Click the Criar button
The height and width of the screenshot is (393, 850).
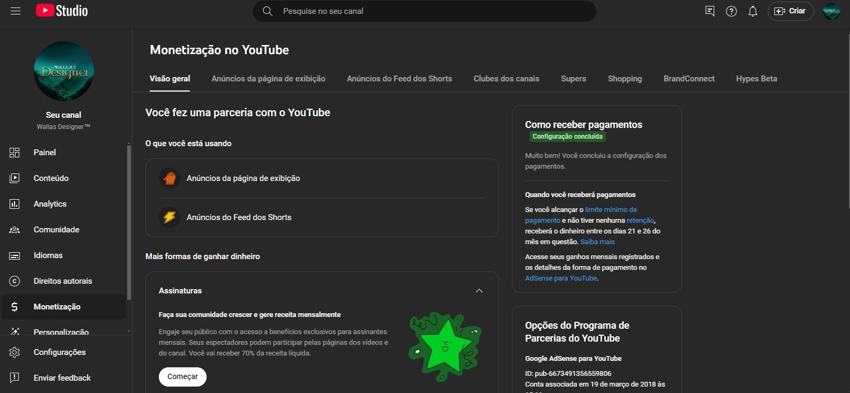tap(790, 11)
